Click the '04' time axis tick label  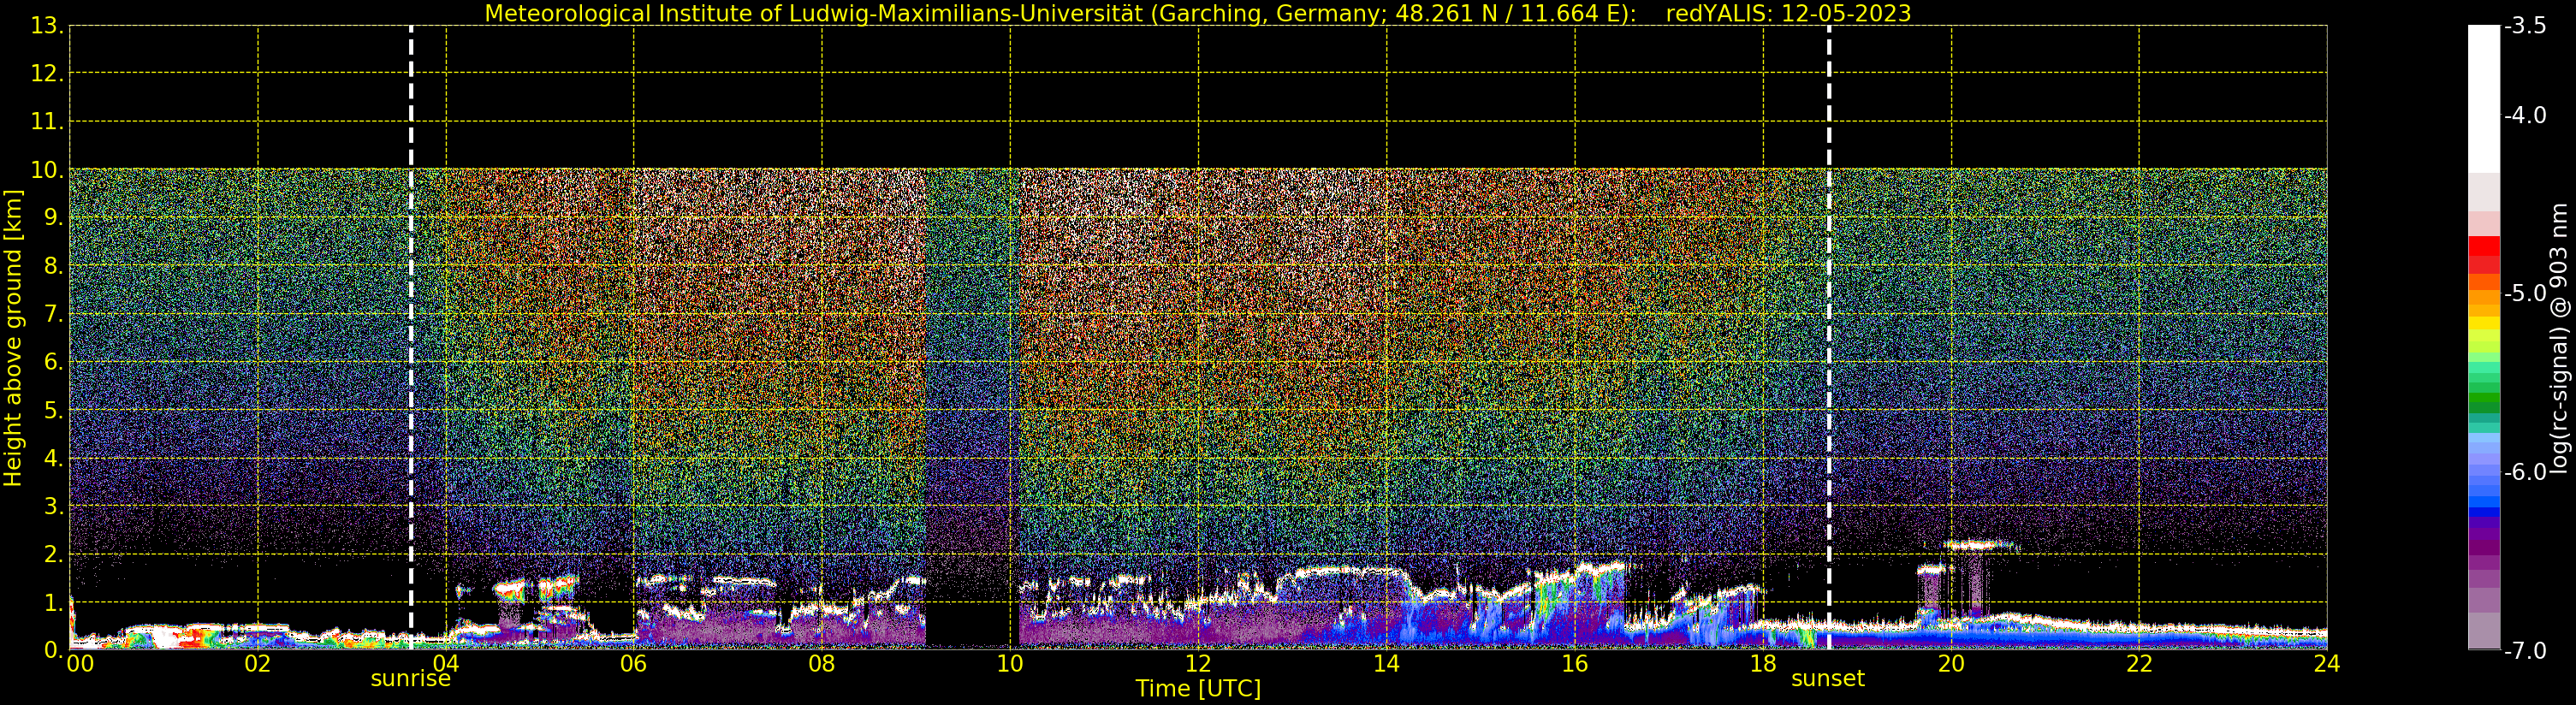(x=445, y=663)
